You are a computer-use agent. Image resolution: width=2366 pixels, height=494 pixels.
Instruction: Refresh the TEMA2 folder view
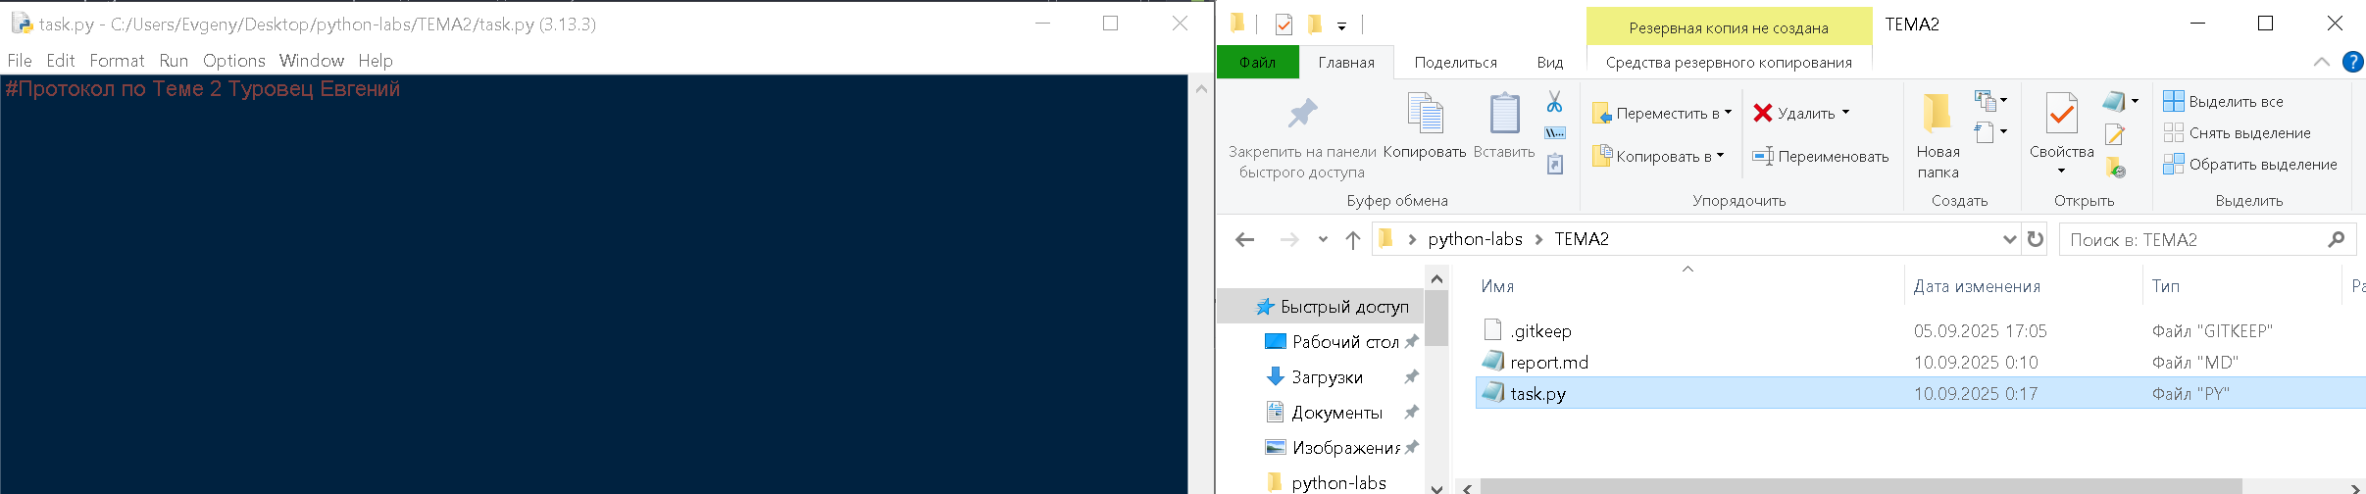point(2036,239)
